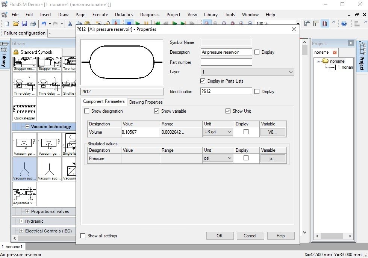Toggle the rulers toolbar icon

pyautogui.click(x=316, y=23)
